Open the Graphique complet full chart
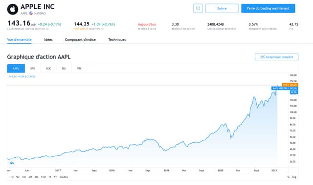The height and width of the screenshot is (185, 313). point(276,57)
